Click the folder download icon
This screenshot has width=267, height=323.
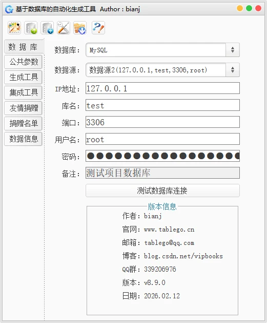pyautogui.click(x=80, y=28)
